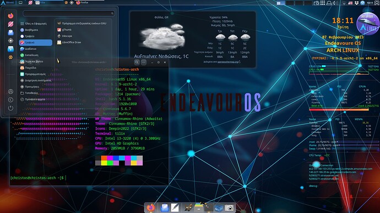
Task: Open the Tilix hamburger menu button
Action: (x=144, y=62)
